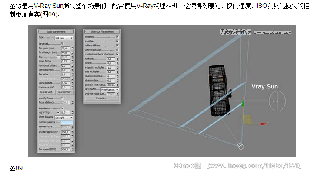Image resolution: width=314 pixels, height=173 pixels.
Task: Click the intensity multiplier value field
Action: pyautogui.click(x=111, y=68)
